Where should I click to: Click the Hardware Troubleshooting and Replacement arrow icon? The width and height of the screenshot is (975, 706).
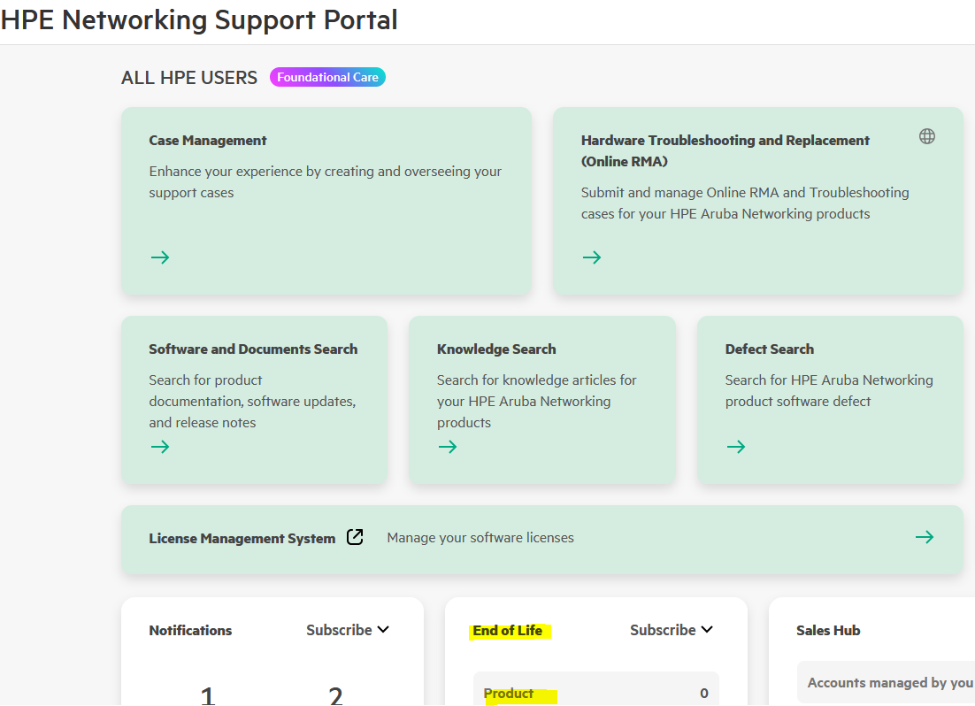tap(592, 257)
